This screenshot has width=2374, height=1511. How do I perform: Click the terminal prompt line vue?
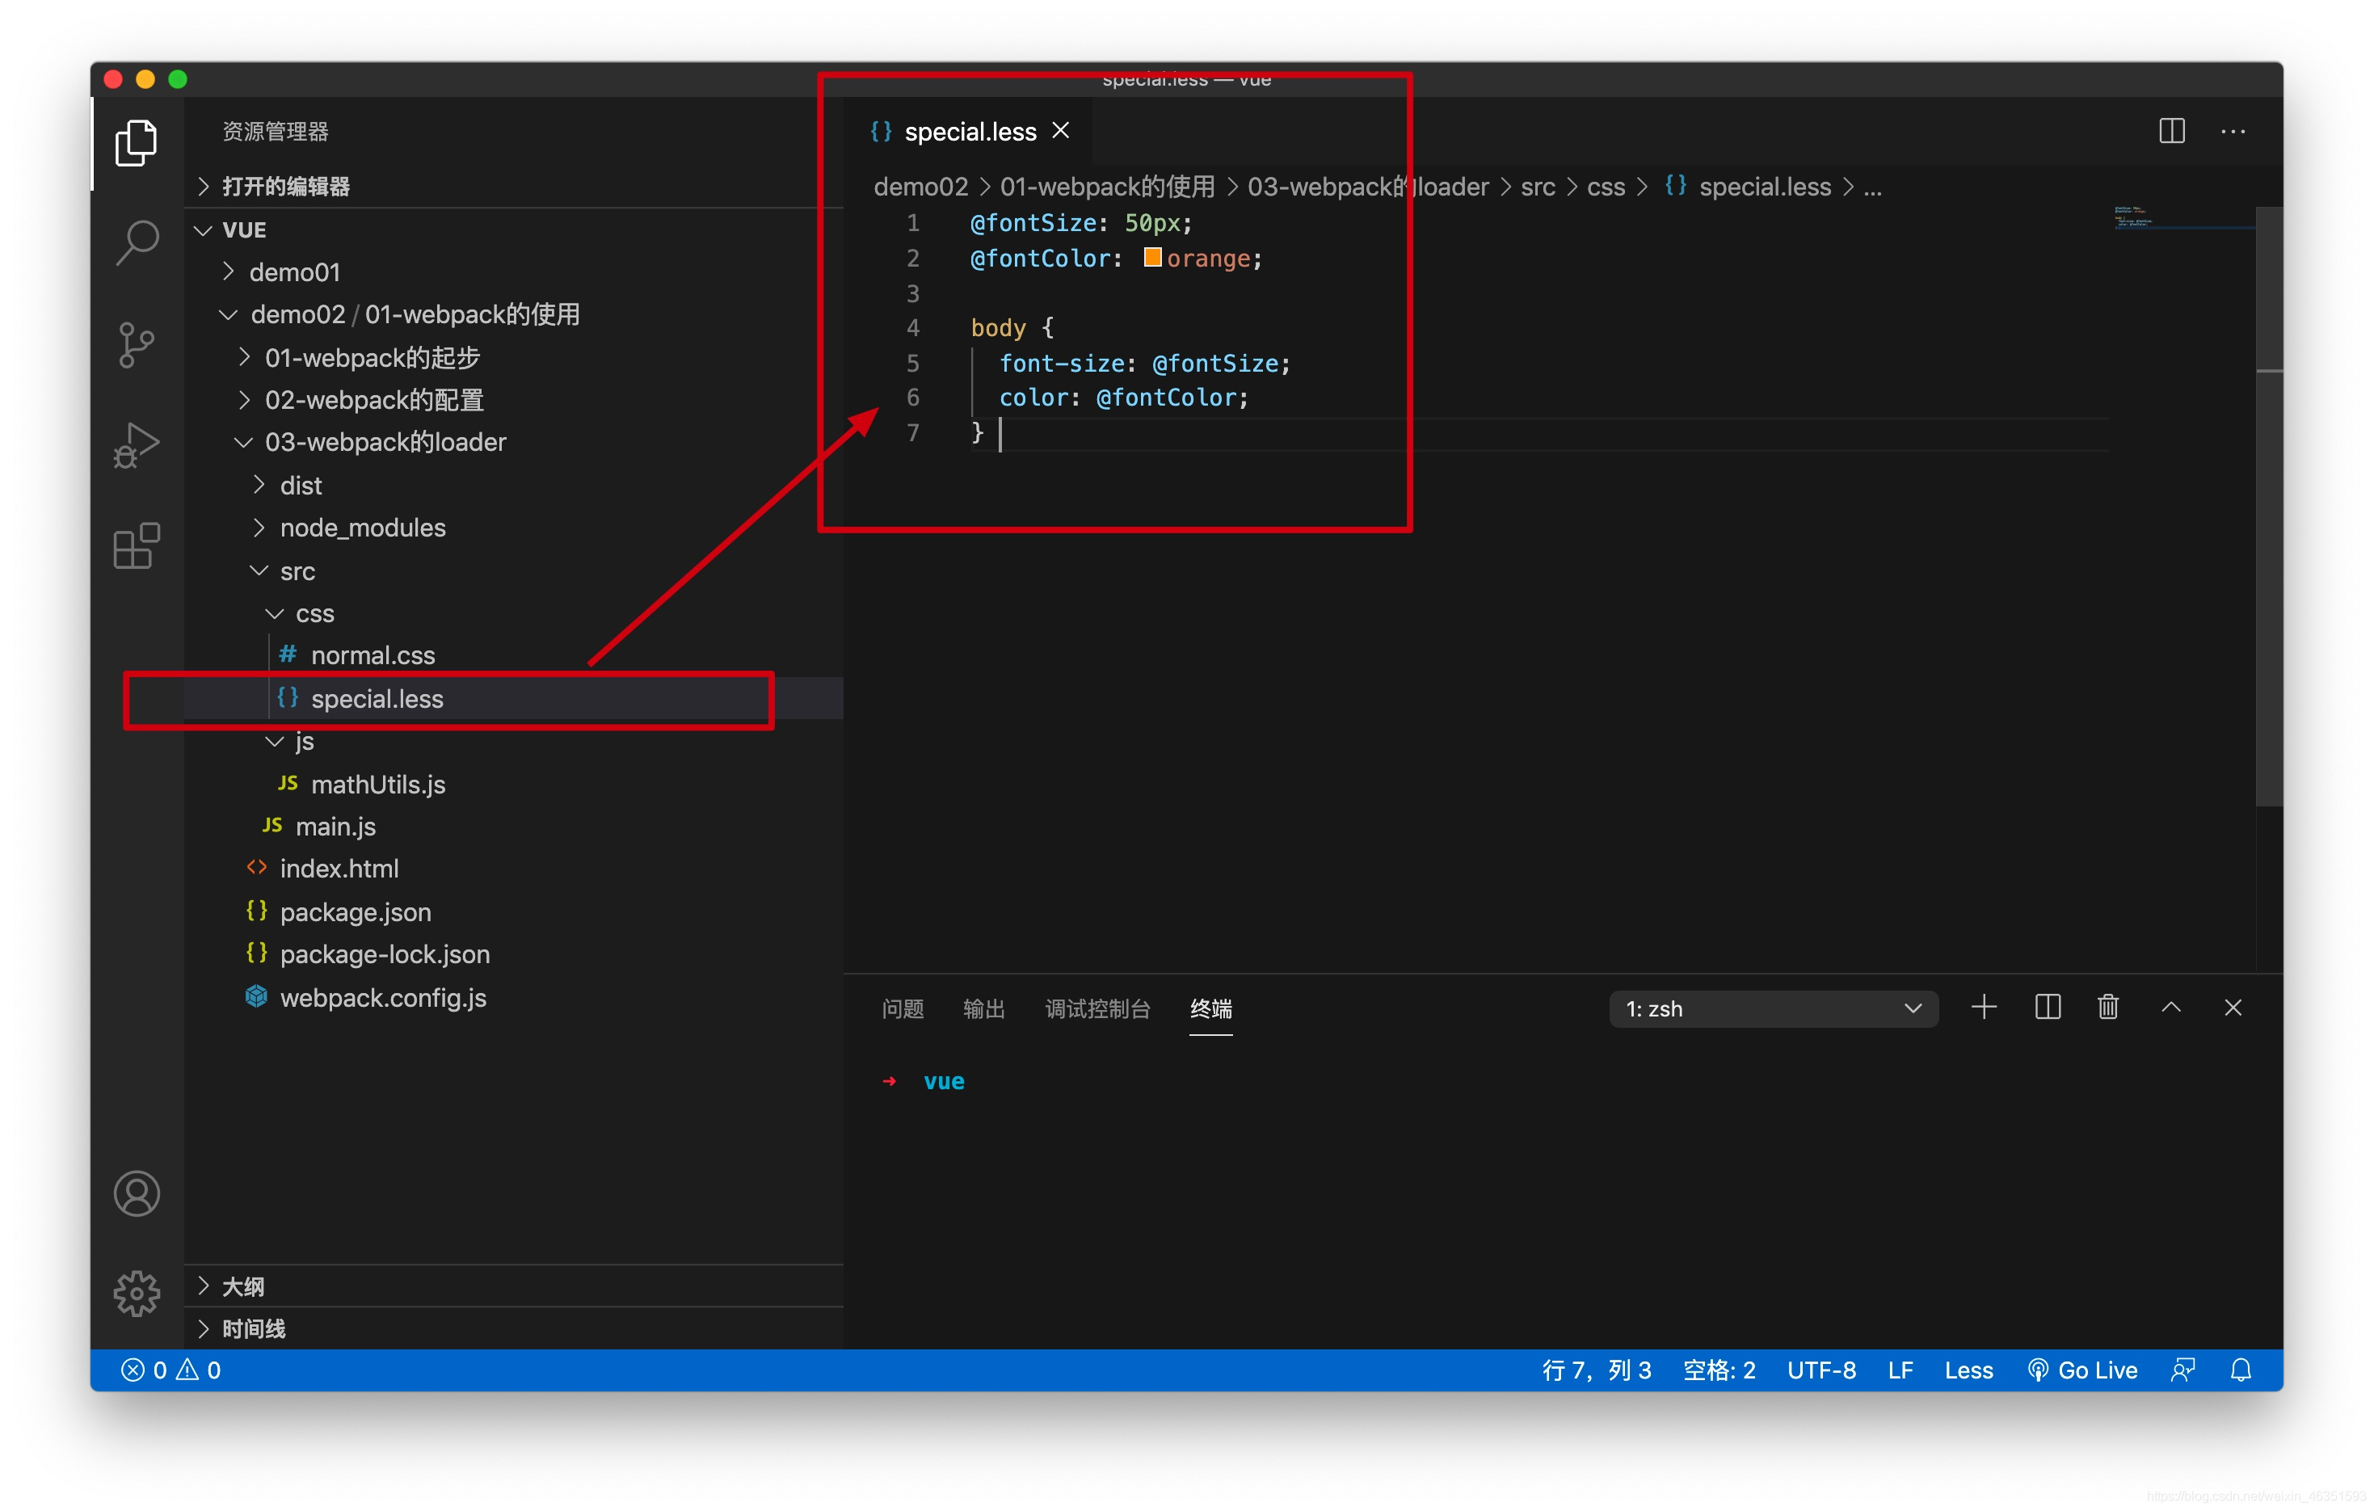point(944,1081)
